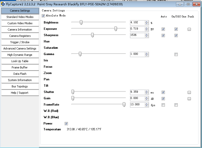Screen dimensions: 202x148
Task: Click the Exposure slider handle
Action: tap(116, 29)
